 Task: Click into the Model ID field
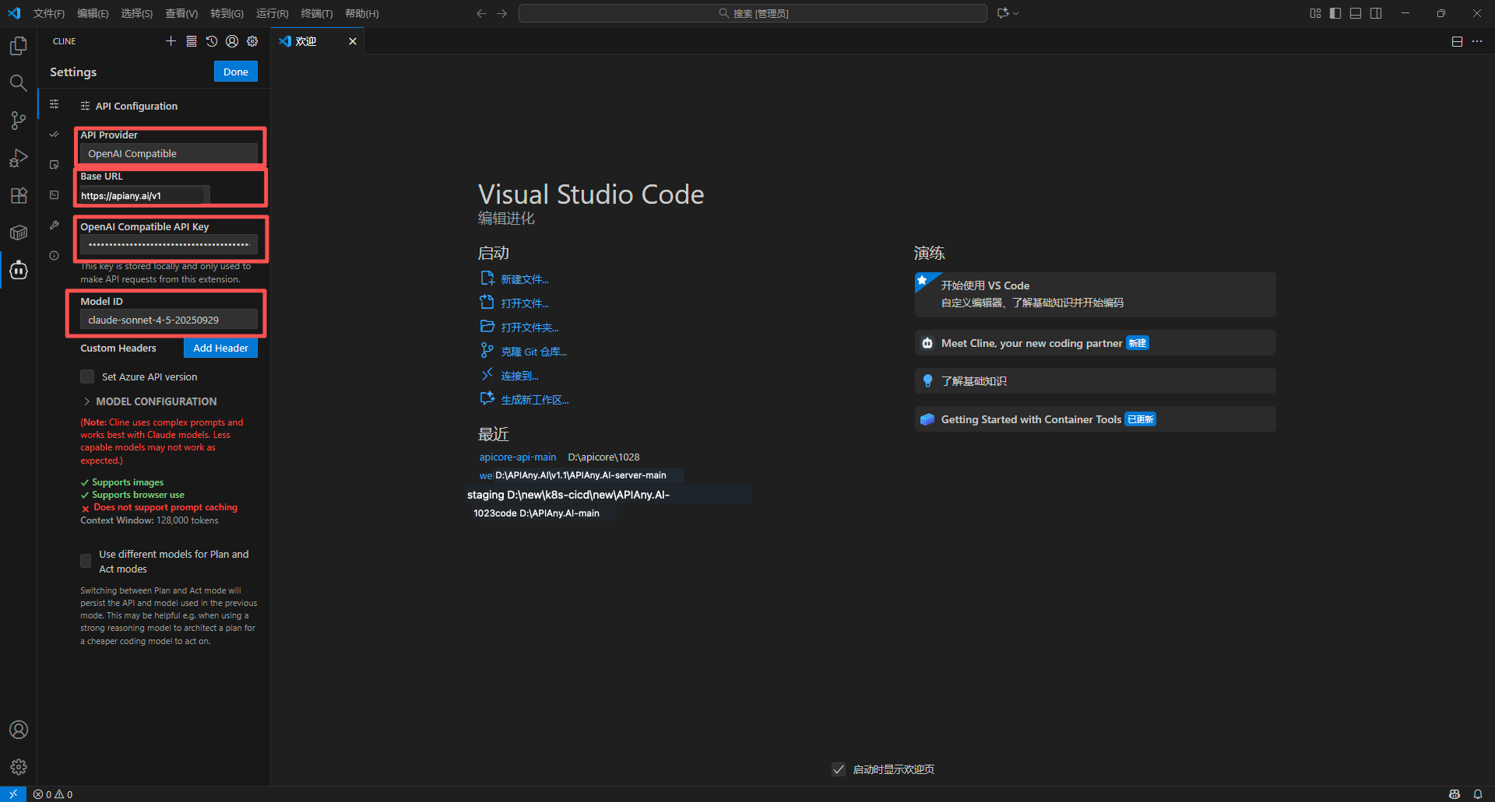[169, 320]
